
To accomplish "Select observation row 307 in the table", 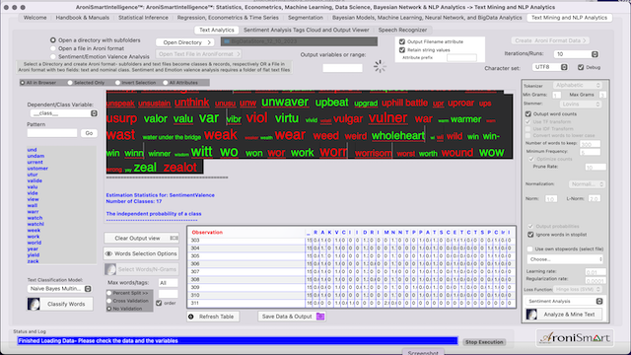I will (x=351, y=272).
